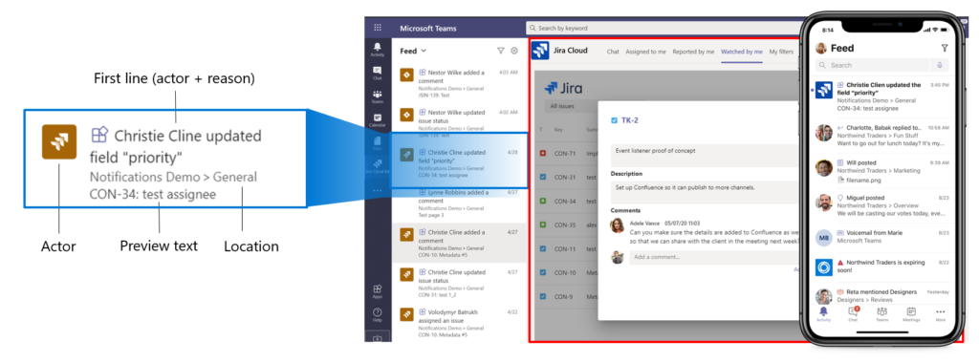This screenshot has height=363, width=979.
Task: Click the task icon beside TK-2
Action: point(615,120)
